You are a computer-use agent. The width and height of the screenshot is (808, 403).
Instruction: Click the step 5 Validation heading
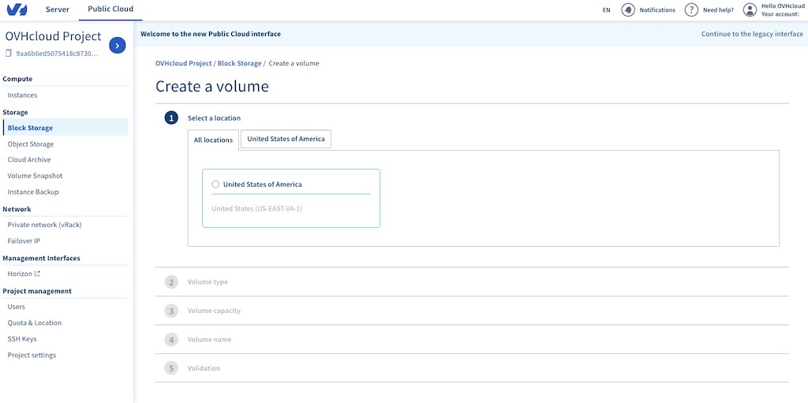pos(204,368)
